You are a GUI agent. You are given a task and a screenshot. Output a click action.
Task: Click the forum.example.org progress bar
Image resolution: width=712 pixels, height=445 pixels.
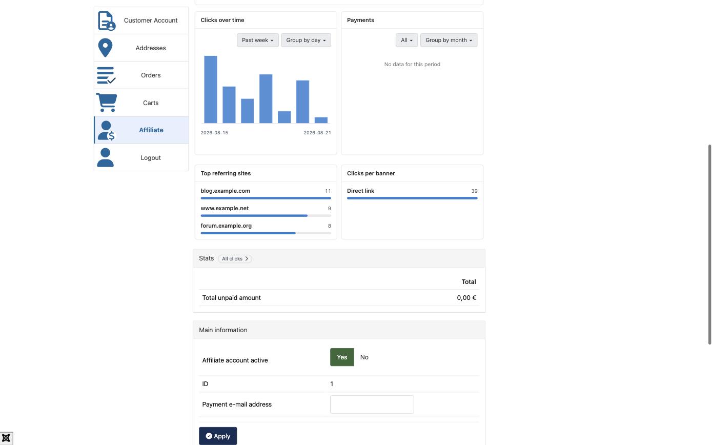point(266,233)
